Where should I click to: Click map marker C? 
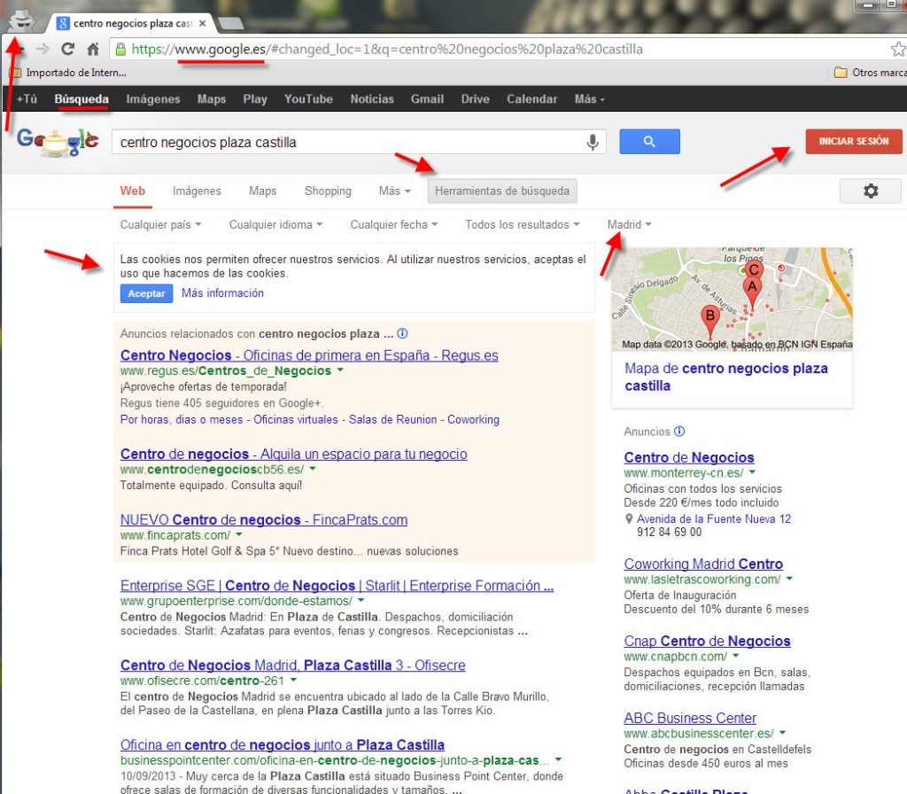pyautogui.click(x=754, y=270)
